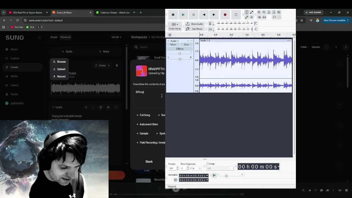This screenshot has width=352, height=198.
Task: Start playback with Audacity's green Play button
Action: [x=183, y=15]
